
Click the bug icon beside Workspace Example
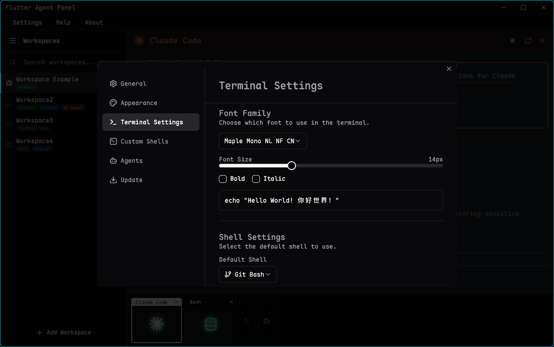click(9, 83)
